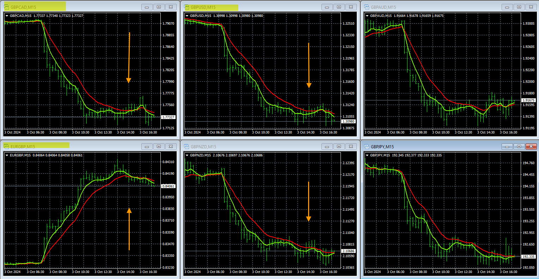Open the GBPCAD chart header triangle menu

click(x=7, y=16)
